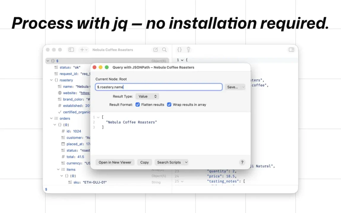Click the Copy button
This screenshot has height=213, width=341.
tap(144, 162)
